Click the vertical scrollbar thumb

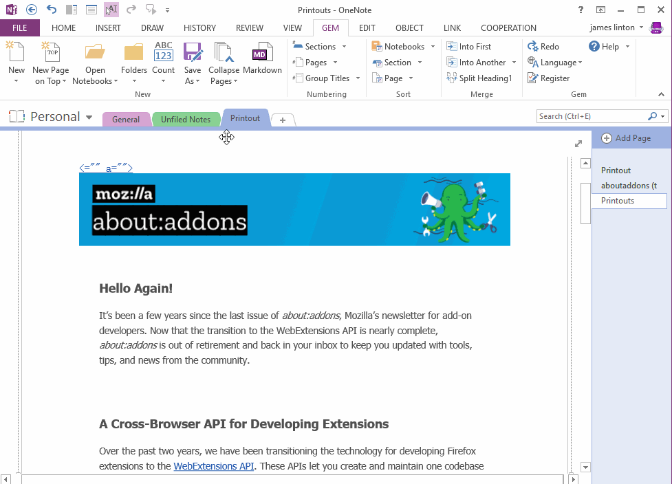click(x=585, y=203)
